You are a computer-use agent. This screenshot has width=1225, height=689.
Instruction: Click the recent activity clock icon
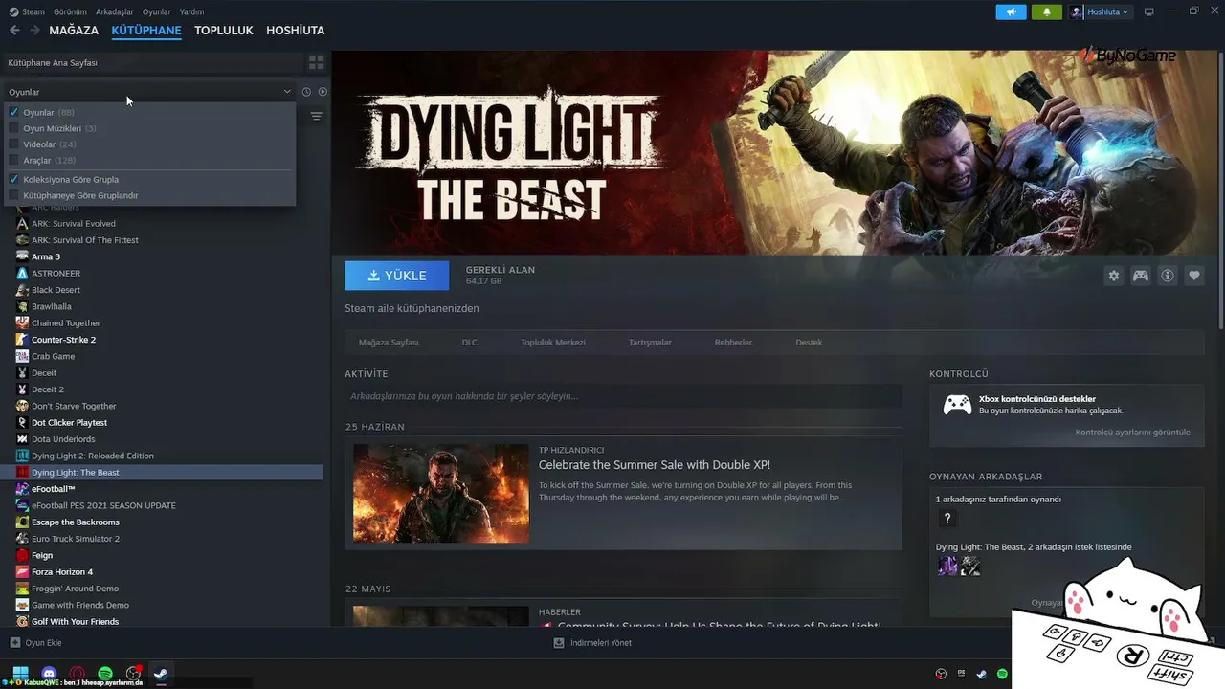click(x=306, y=92)
